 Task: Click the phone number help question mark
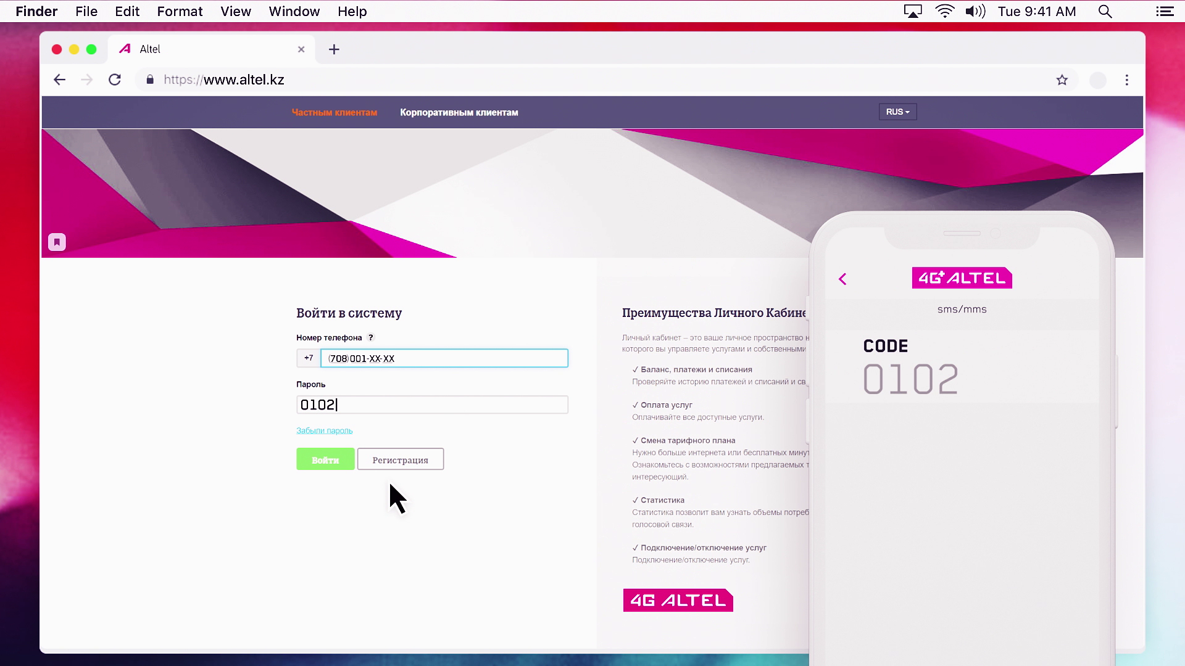pyautogui.click(x=371, y=337)
